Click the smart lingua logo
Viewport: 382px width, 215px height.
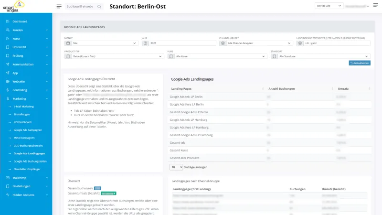[x=14, y=7]
